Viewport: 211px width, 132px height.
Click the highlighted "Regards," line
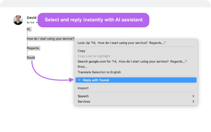point(33,48)
